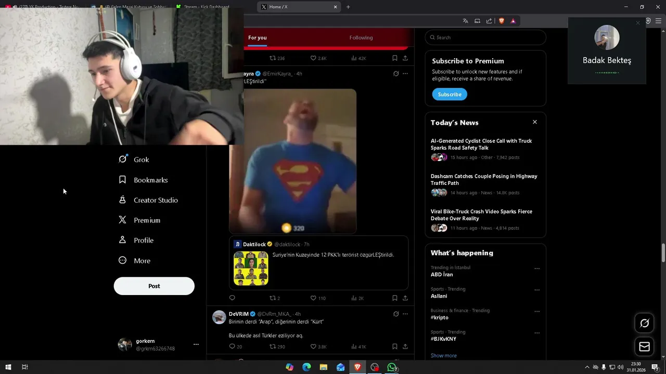Open the More sidebar menu
666x374 pixels.
(x=135, y=261)
